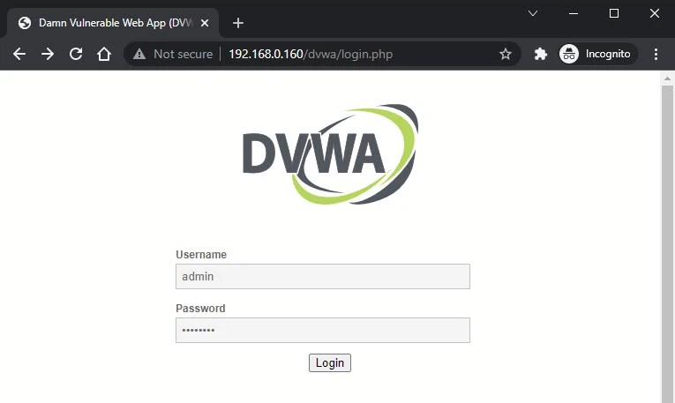Open the Not secure site warning
Image resolution: width=675 pixels, height=403 pixels.
tap(173, 54)
